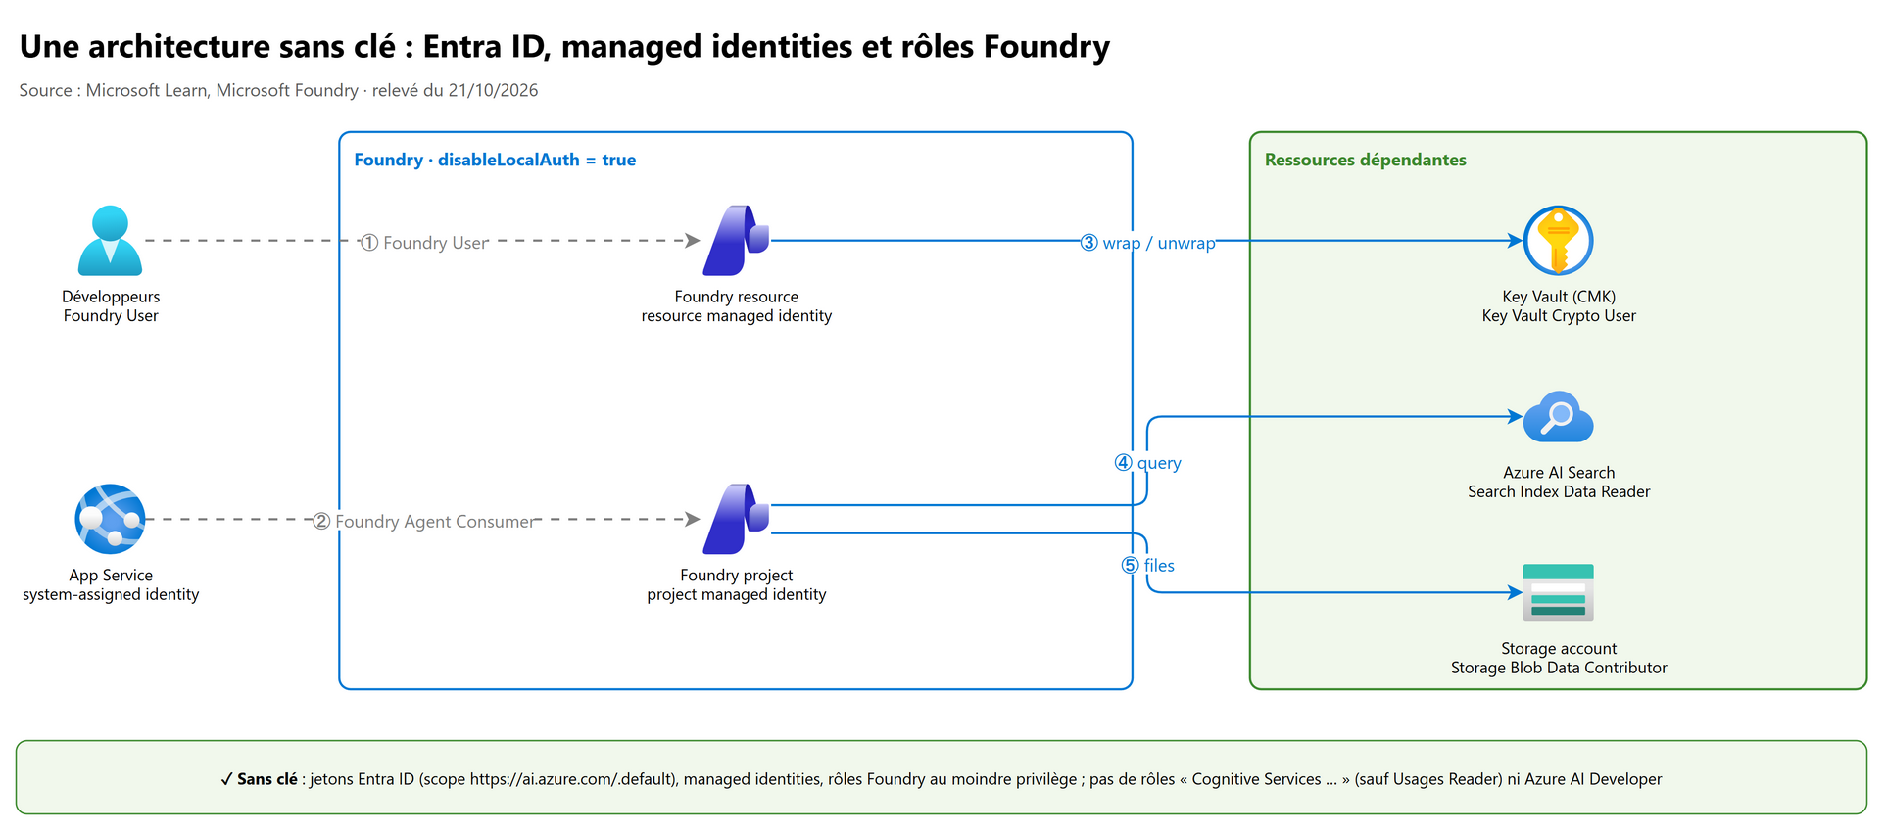Select the App Service globe icon
This screenshot has width=1886, height=833.
click(110, 519)
